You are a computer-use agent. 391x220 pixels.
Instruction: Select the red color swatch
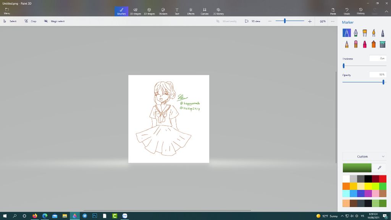point(383,178)
